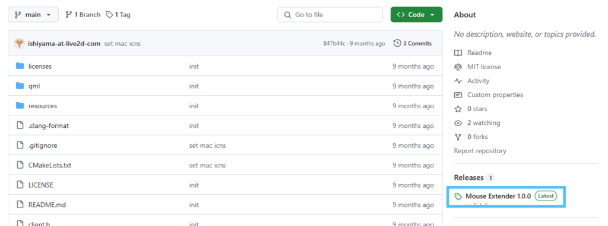Open the Activity link
Screen dimensions: 608x226
(x=478, y=80)
